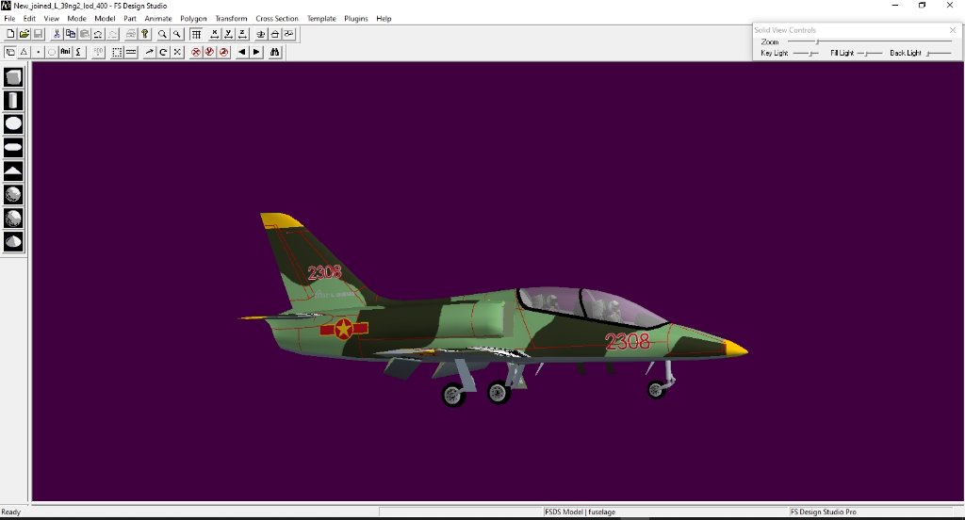965x520 pixels.
Task: Open a file with the folder icon
Action: [x=25, y=34]
